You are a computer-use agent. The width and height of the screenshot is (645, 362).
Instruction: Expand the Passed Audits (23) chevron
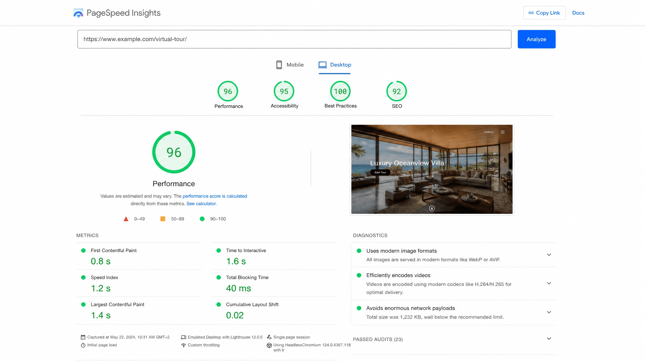tap(549, 339)
